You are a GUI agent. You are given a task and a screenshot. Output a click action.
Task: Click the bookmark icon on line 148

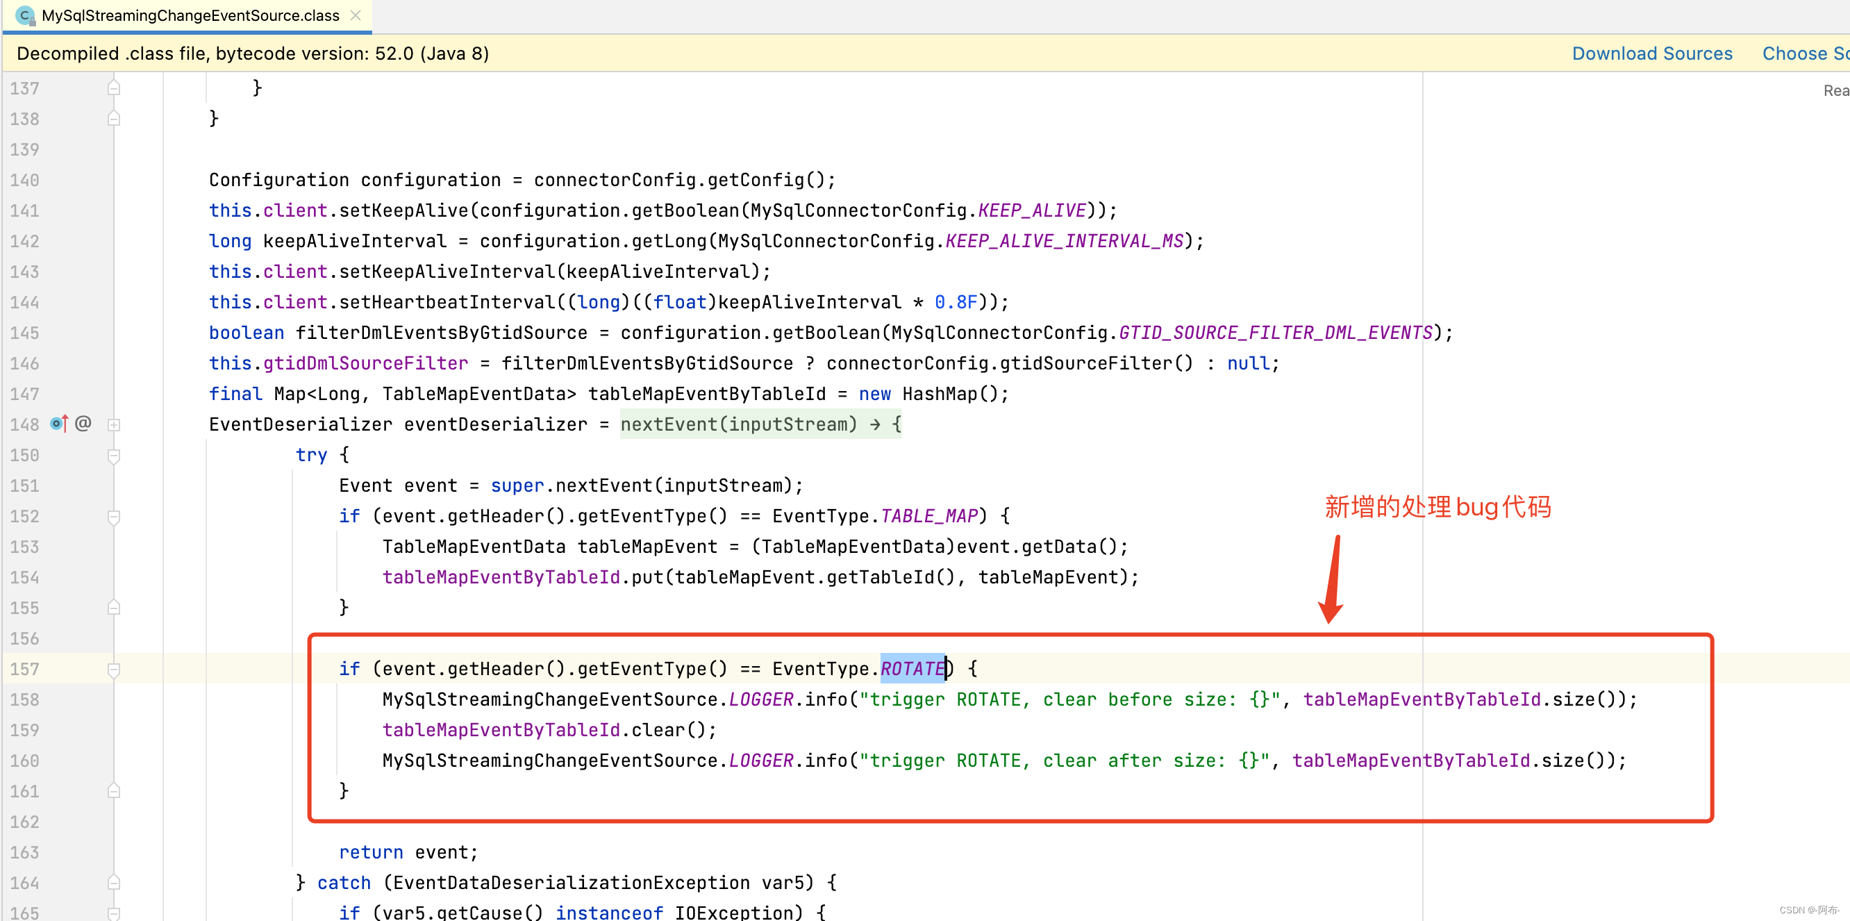pyautogui.click(x=57, y=424)
